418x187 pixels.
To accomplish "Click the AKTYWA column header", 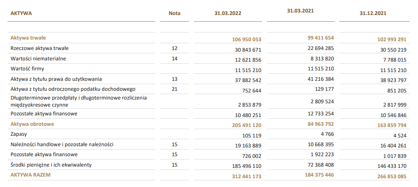I will [x=21, y=13].
